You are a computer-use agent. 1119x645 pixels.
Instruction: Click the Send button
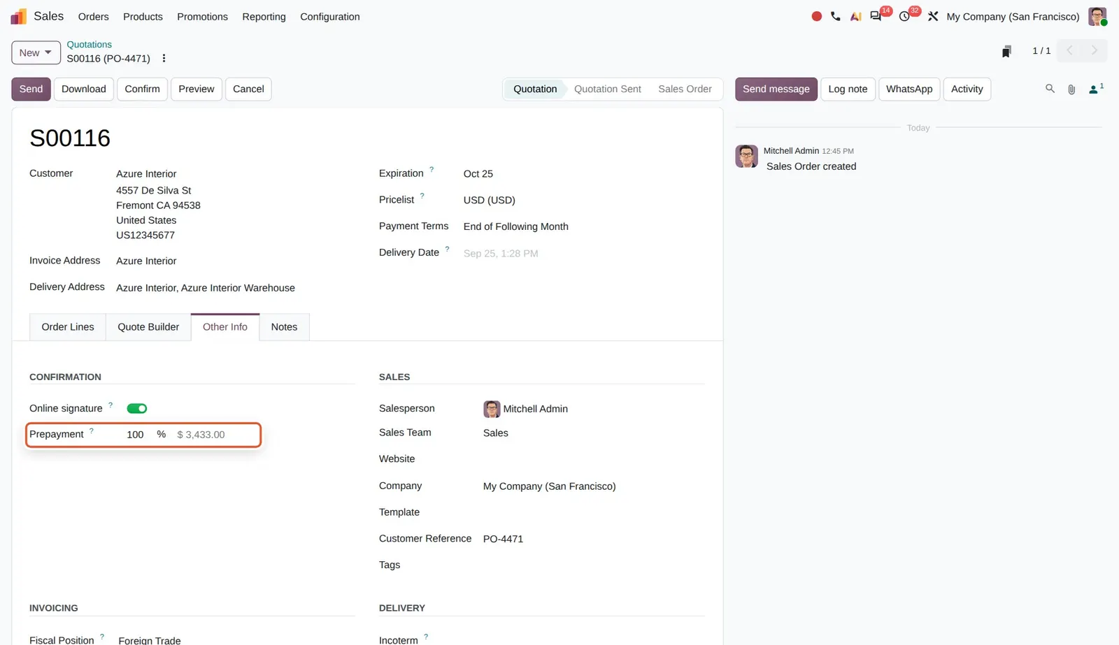click(31, 89)
